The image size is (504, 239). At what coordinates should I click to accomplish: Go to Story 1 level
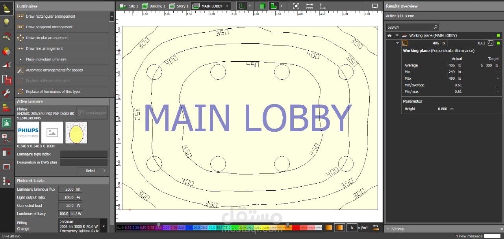click(179, 6)
